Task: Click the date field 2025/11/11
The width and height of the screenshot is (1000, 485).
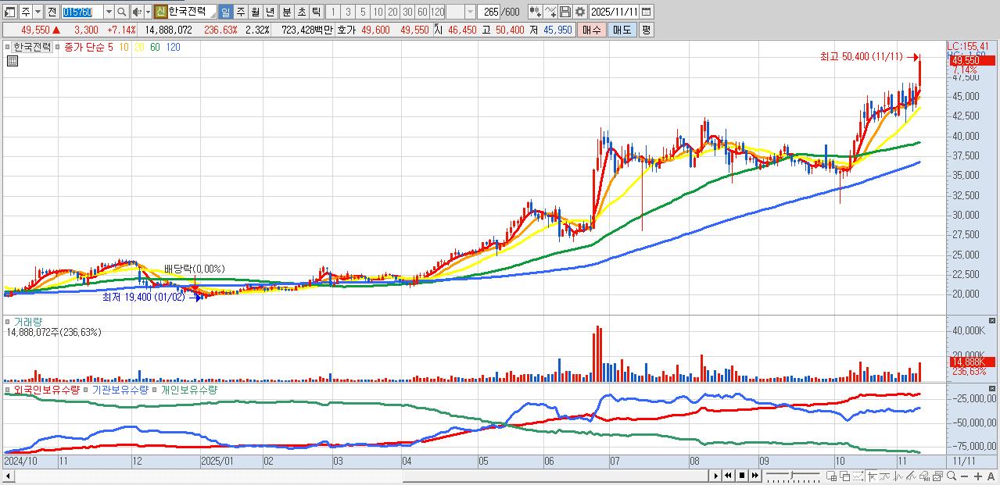Action: coord(615,12)
